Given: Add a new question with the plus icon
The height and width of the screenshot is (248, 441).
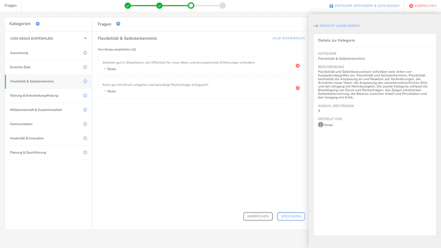Looking at the screenshot, I should (118, 24).
